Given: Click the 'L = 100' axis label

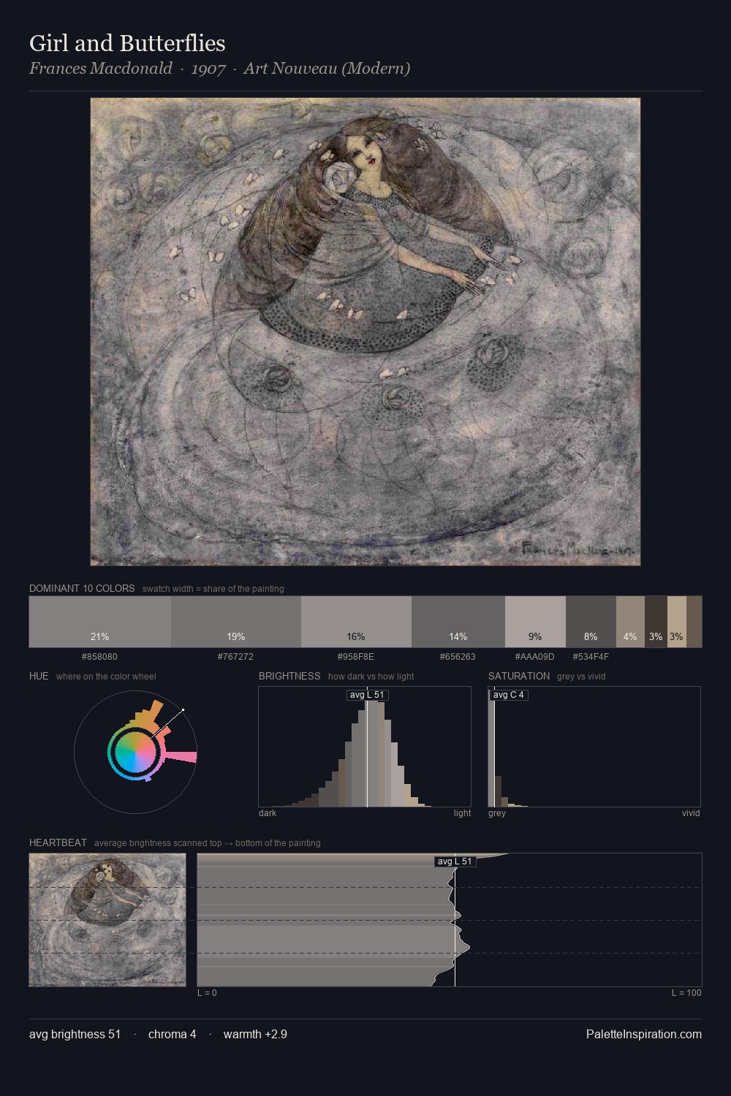Looking at the screenshot, I should pyautogui.click(x=686, y=993).
